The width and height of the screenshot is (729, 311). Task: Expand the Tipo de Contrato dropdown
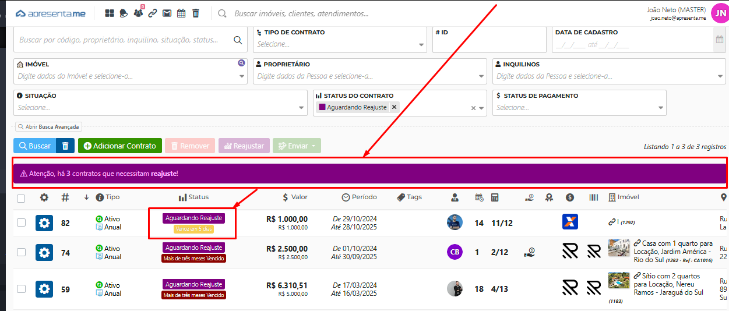[421, 45]
